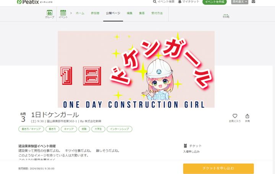Open the 集客 tab
The image size is (275, 174).
click(x=142, y=13)
